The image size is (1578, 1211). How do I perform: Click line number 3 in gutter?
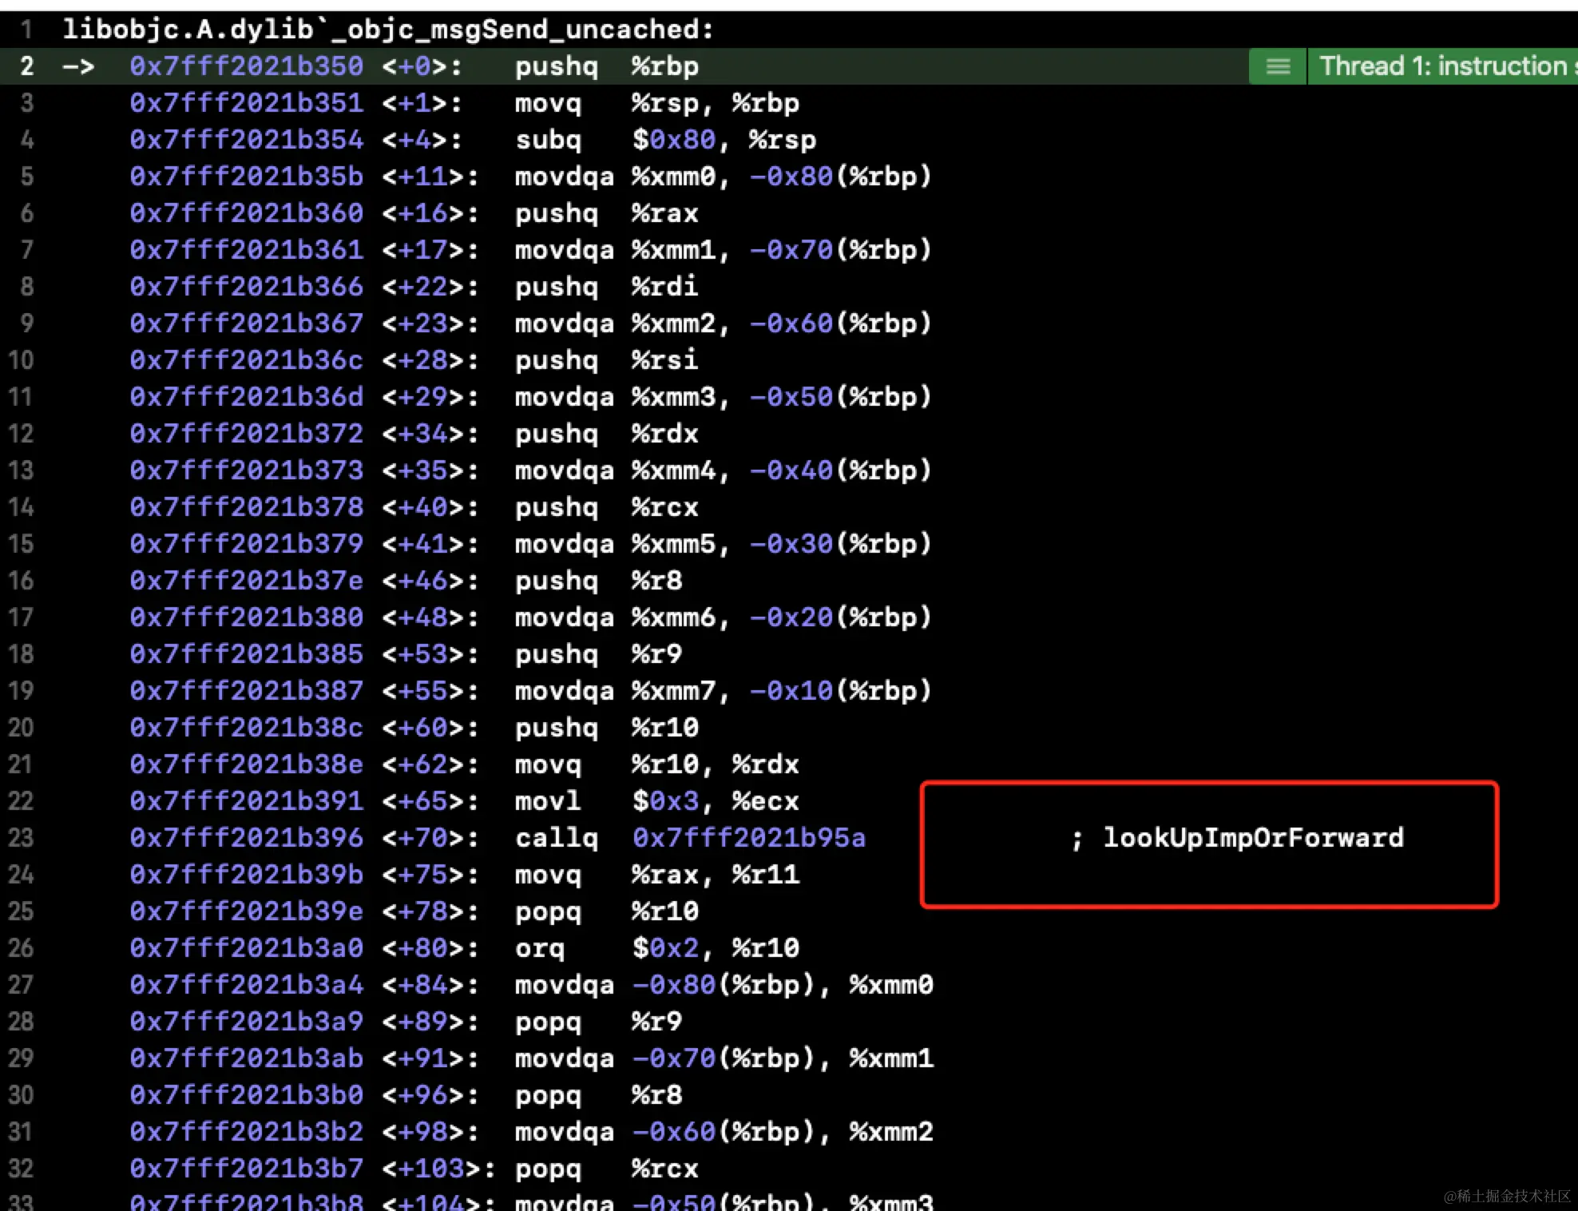pos(26,103)
